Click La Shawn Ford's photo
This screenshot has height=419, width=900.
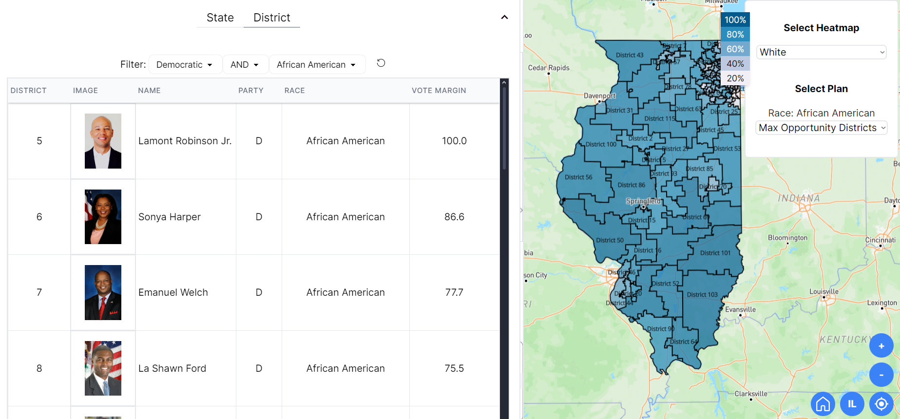click(103, 368)
